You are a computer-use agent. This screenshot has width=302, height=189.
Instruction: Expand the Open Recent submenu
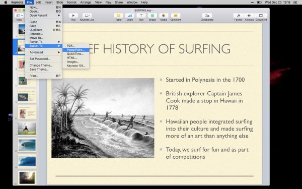44,16
